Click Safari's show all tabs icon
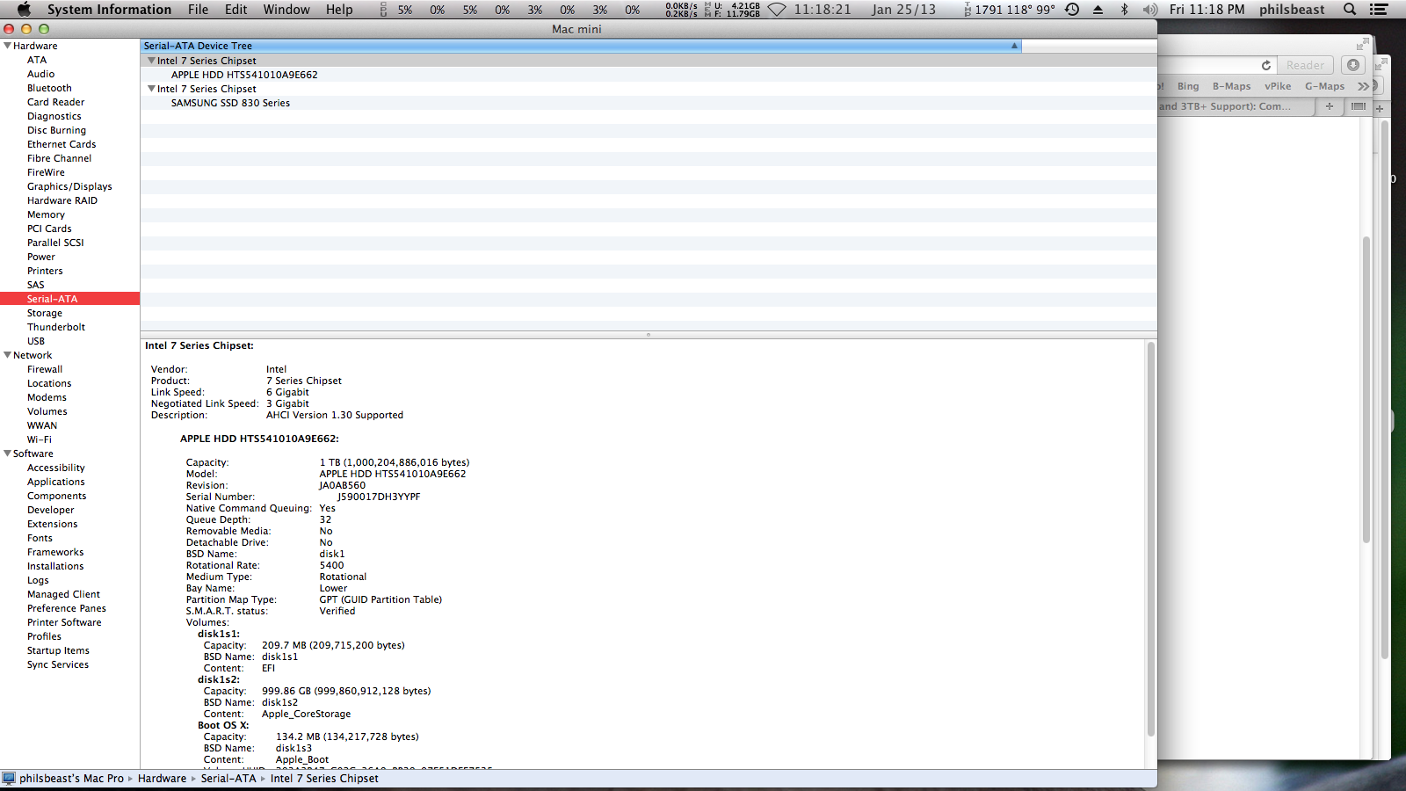This screenshot has height=791, width=1406. (x=1359, y=106)
